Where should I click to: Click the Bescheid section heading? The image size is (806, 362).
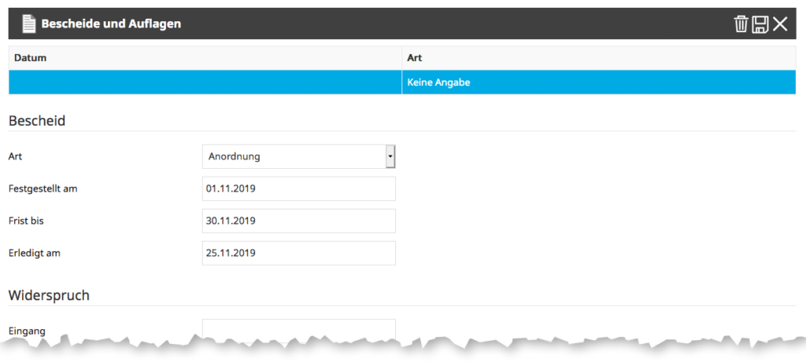37,121
